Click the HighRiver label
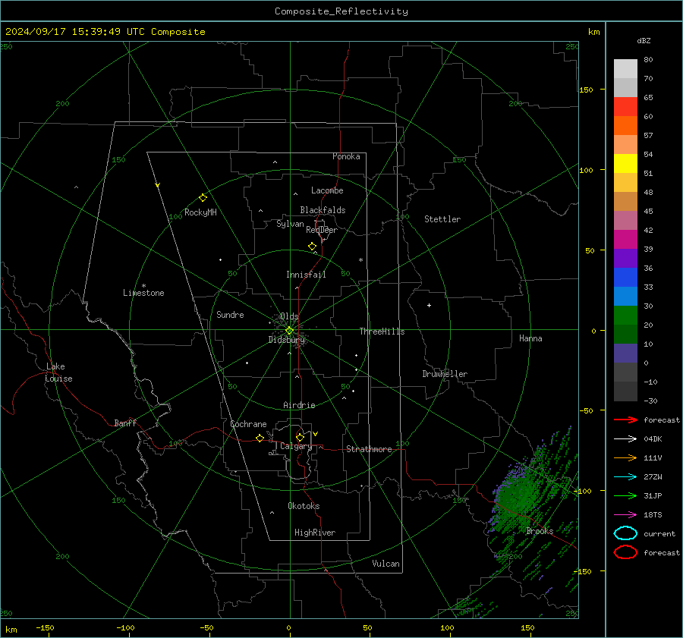 click(315, 533)
